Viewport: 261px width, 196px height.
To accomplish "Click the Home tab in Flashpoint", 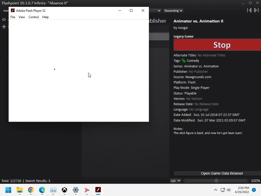I will 6,11.
